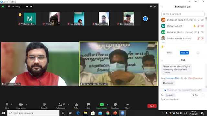Click video off icon for Mohammed Ariff

[202, 26]
